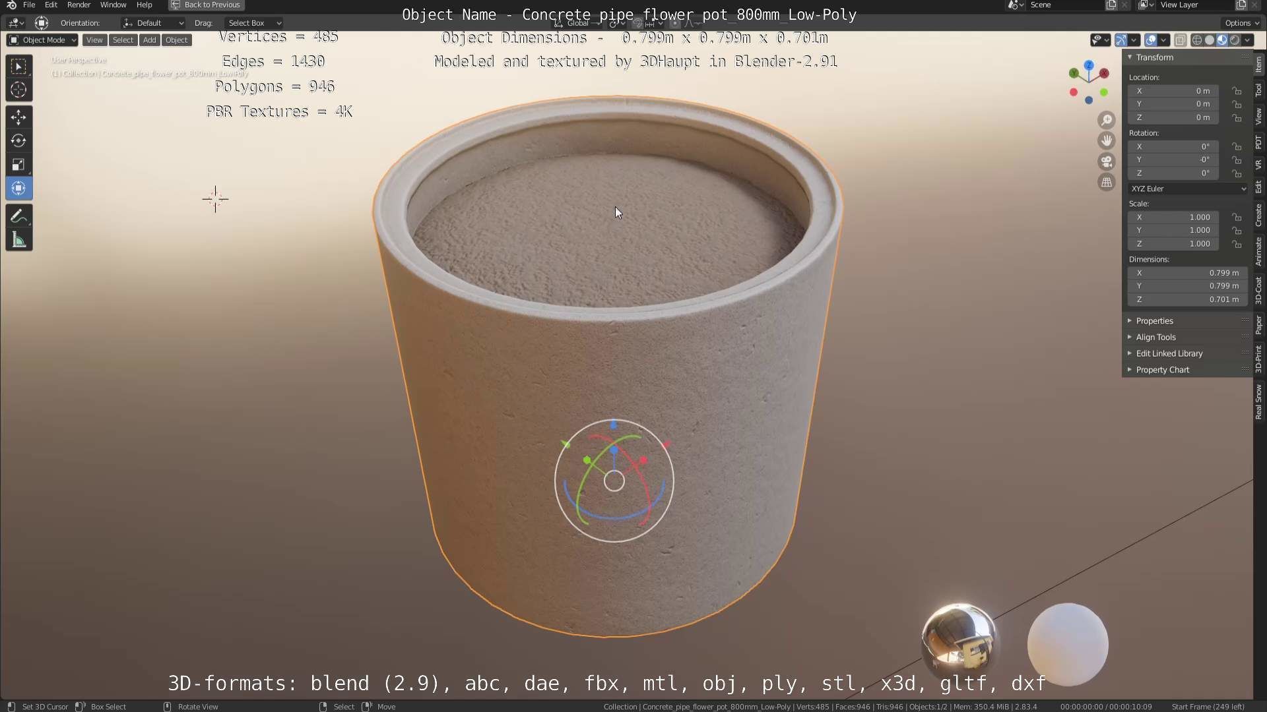Open gizmo options dropdown arrow

pos(1134,40)
